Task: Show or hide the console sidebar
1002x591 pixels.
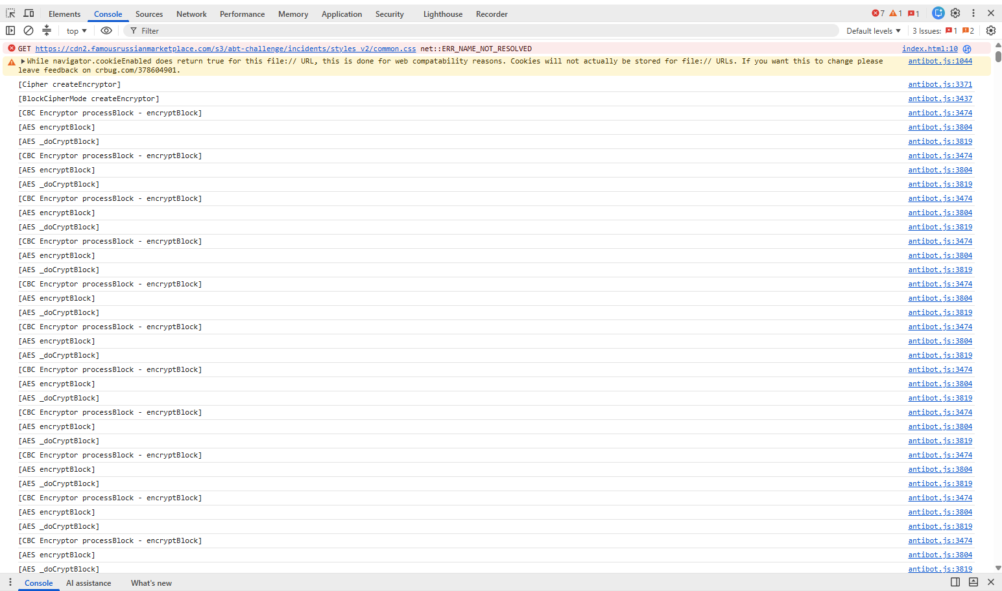Action: [x=10, y=30]
